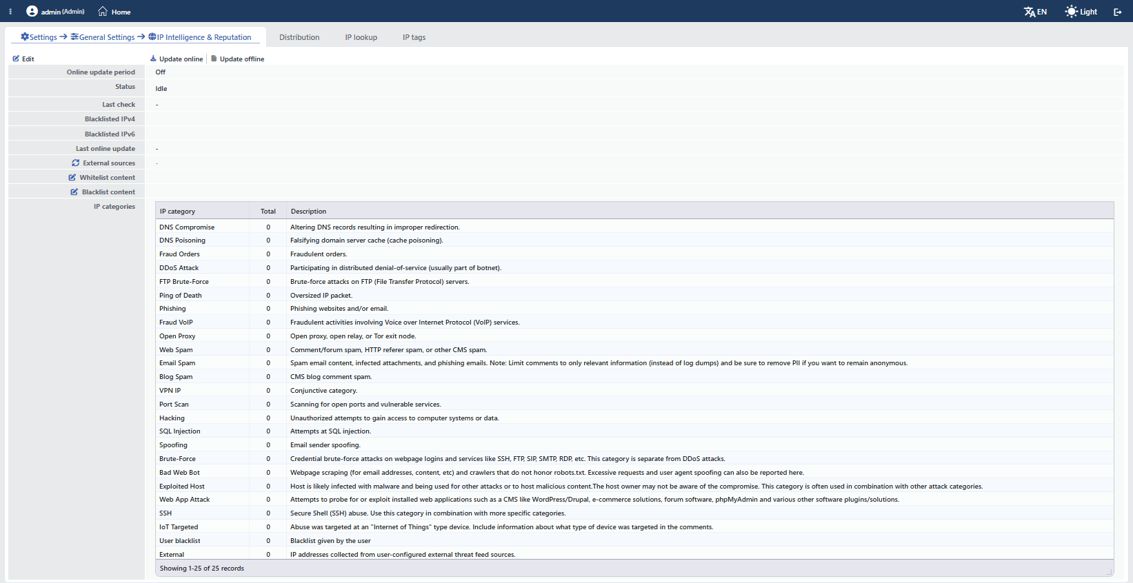
Task: Click Update online button
Action: [177, 59]
